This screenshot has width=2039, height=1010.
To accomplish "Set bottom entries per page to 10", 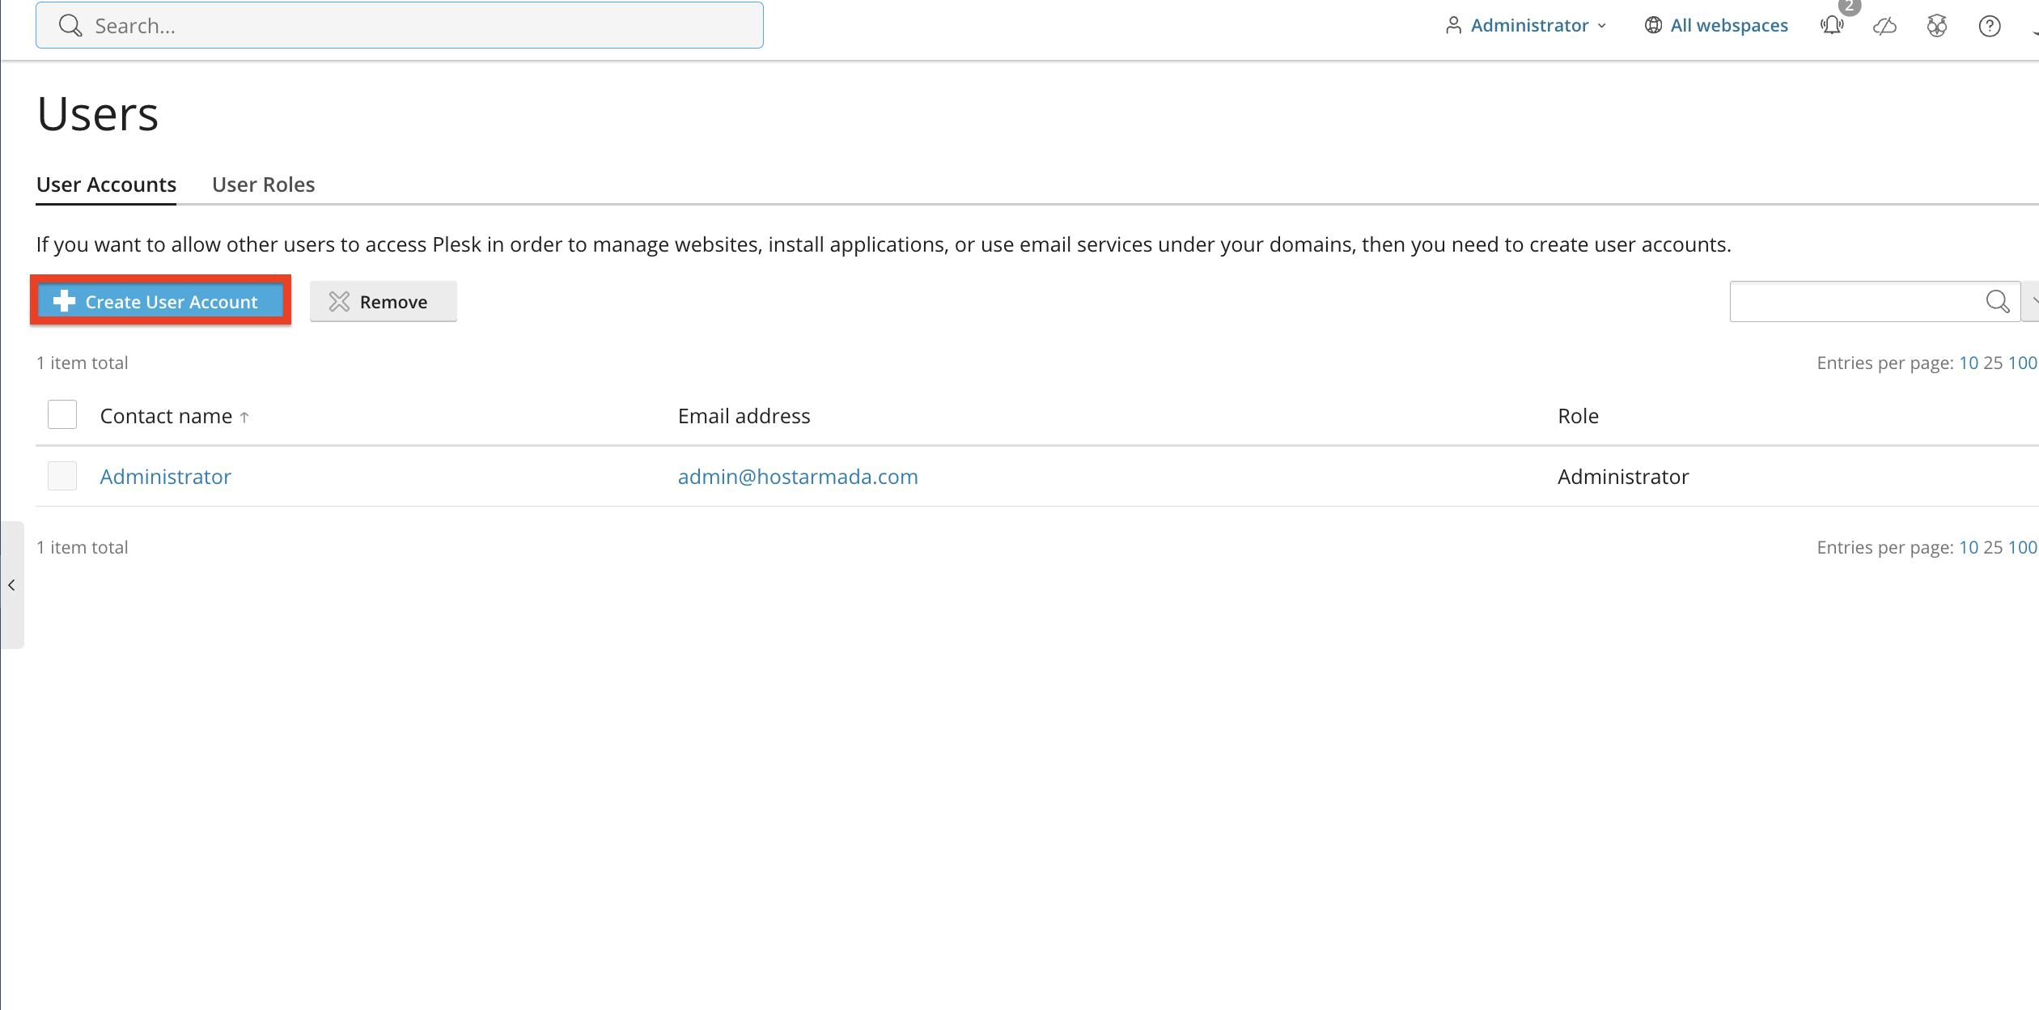I will 1968,547.
